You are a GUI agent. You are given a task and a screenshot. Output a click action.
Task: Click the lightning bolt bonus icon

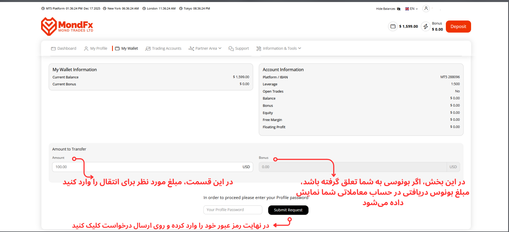pos(425,26)
